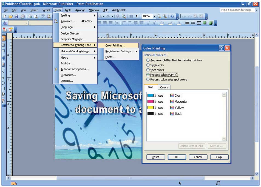The image size is (261, 187).
Task: Create a new blank publication from toolbar
Action: coord(5,16)
